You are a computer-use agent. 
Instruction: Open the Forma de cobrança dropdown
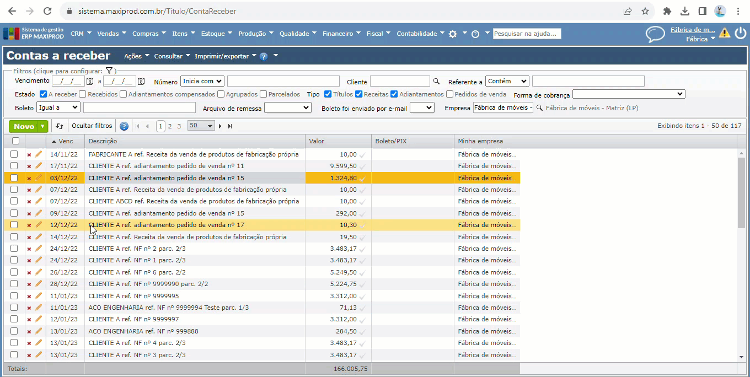point(628,94)
